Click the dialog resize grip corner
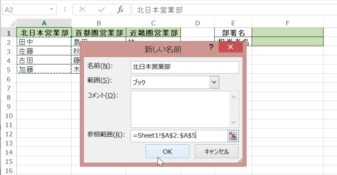 pos(241,160)
